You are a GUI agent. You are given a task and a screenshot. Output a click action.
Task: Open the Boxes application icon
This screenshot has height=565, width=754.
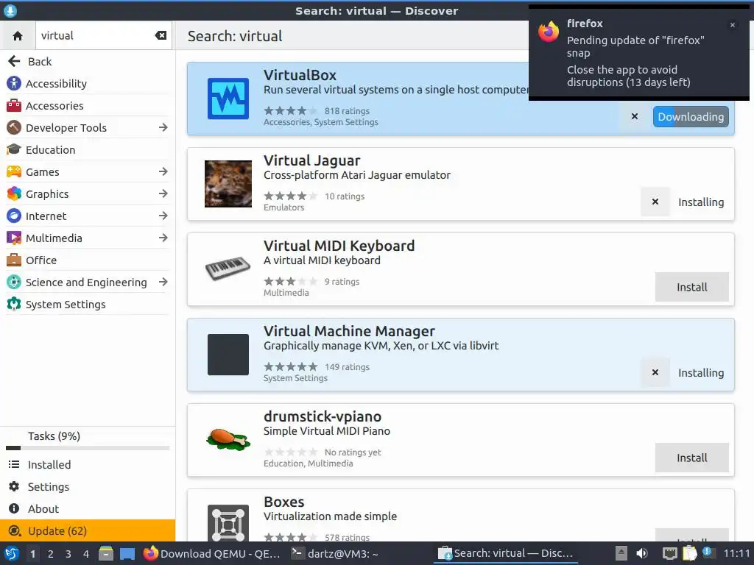tap(228, 524)
